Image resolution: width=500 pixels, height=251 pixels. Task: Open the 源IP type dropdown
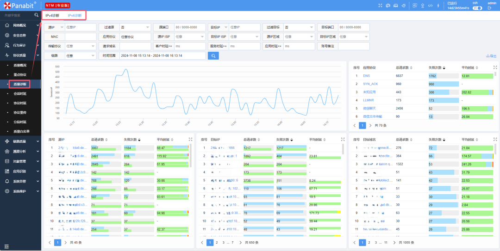point(55,27)
